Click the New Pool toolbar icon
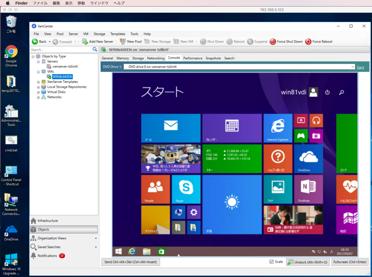This screenshot has height=277, width=372. point(123,41)
